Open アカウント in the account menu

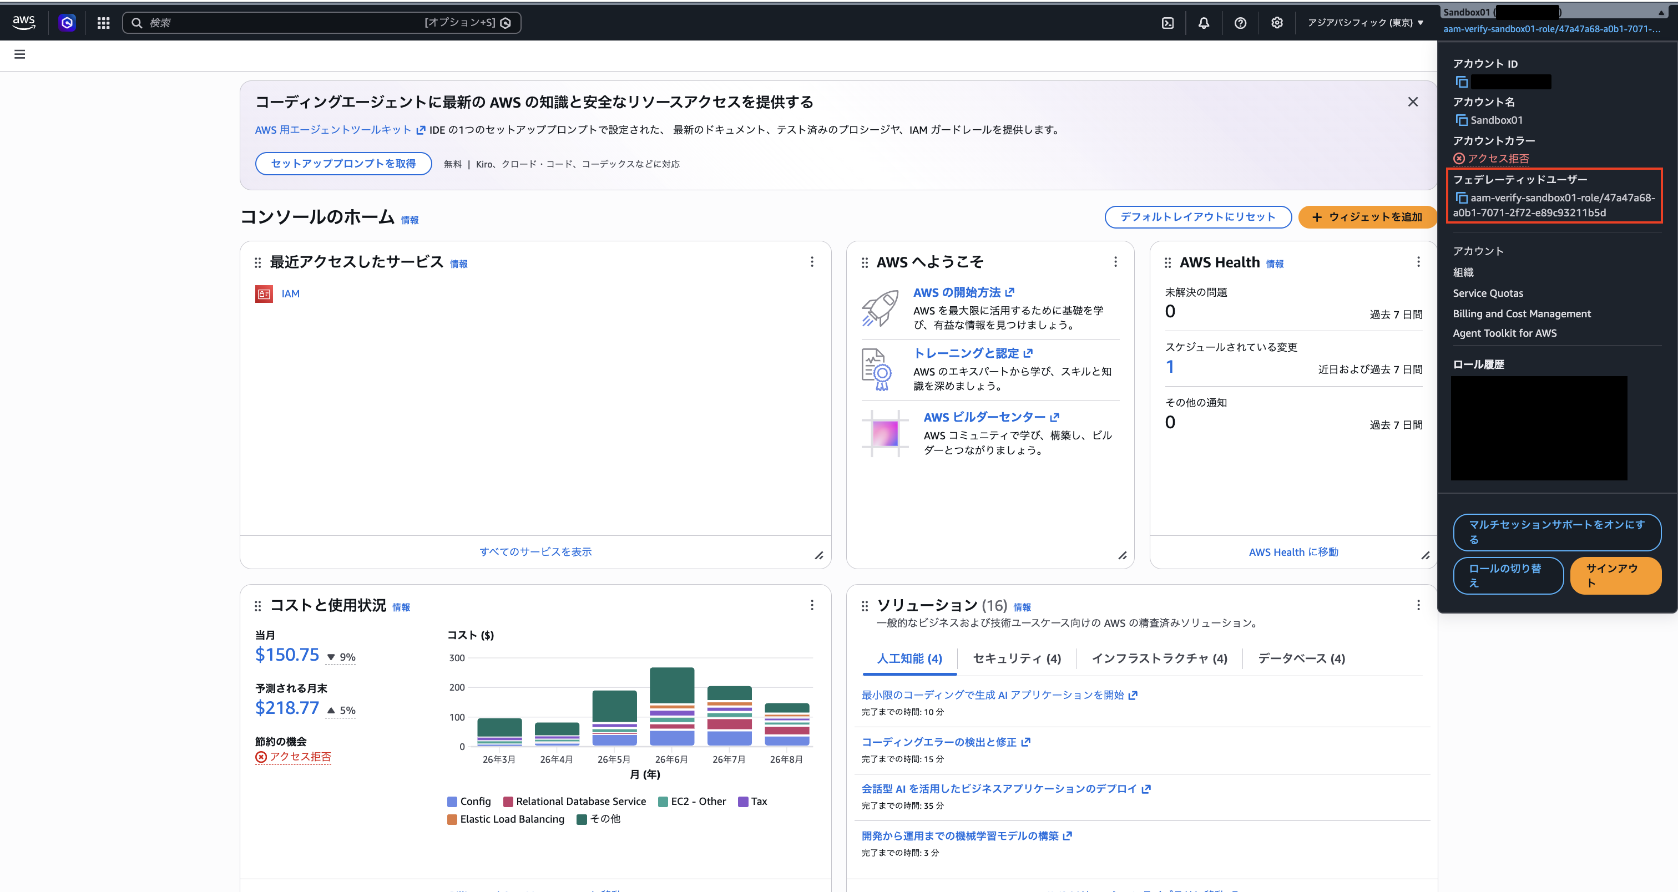pos(1478,251)
